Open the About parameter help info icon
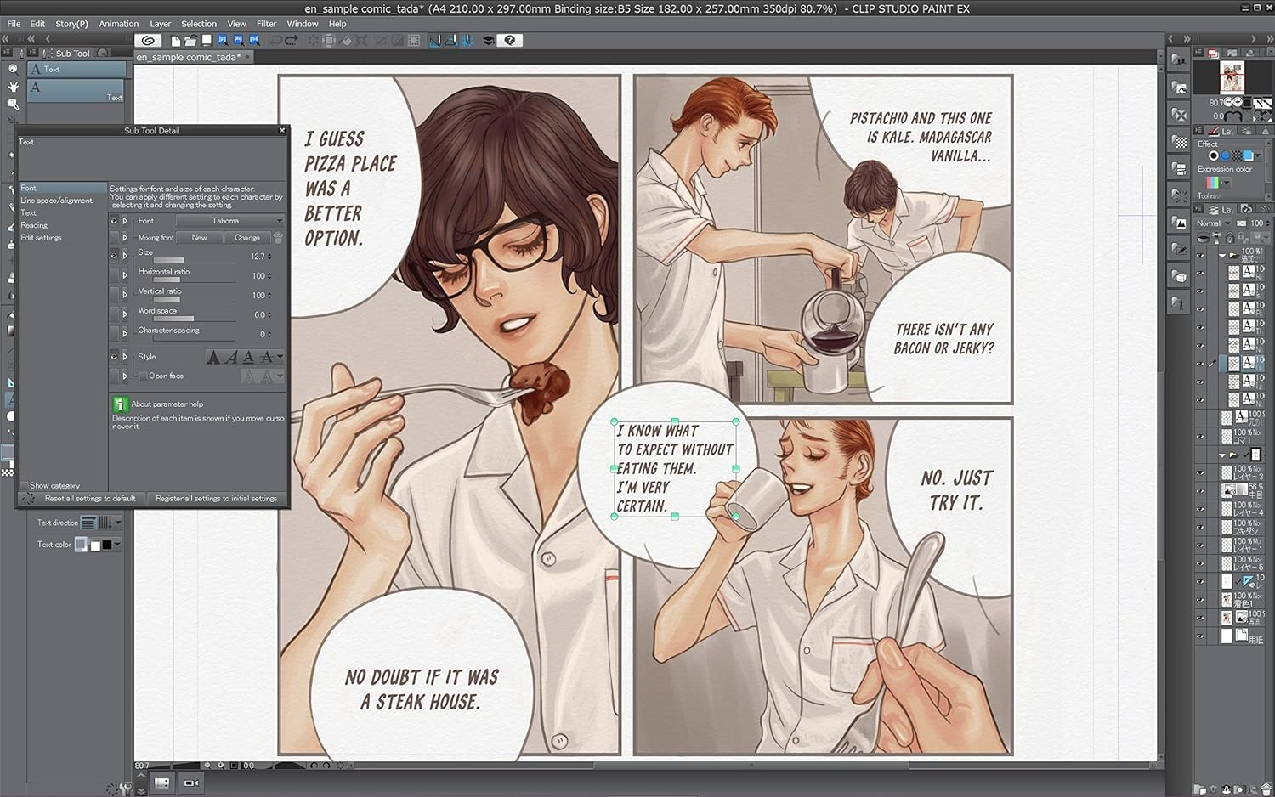 tap(121, 404)
